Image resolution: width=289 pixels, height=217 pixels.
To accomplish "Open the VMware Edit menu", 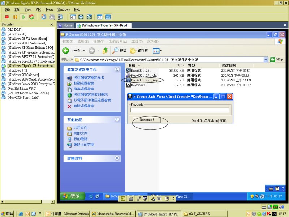I will (x=17, y=10).
